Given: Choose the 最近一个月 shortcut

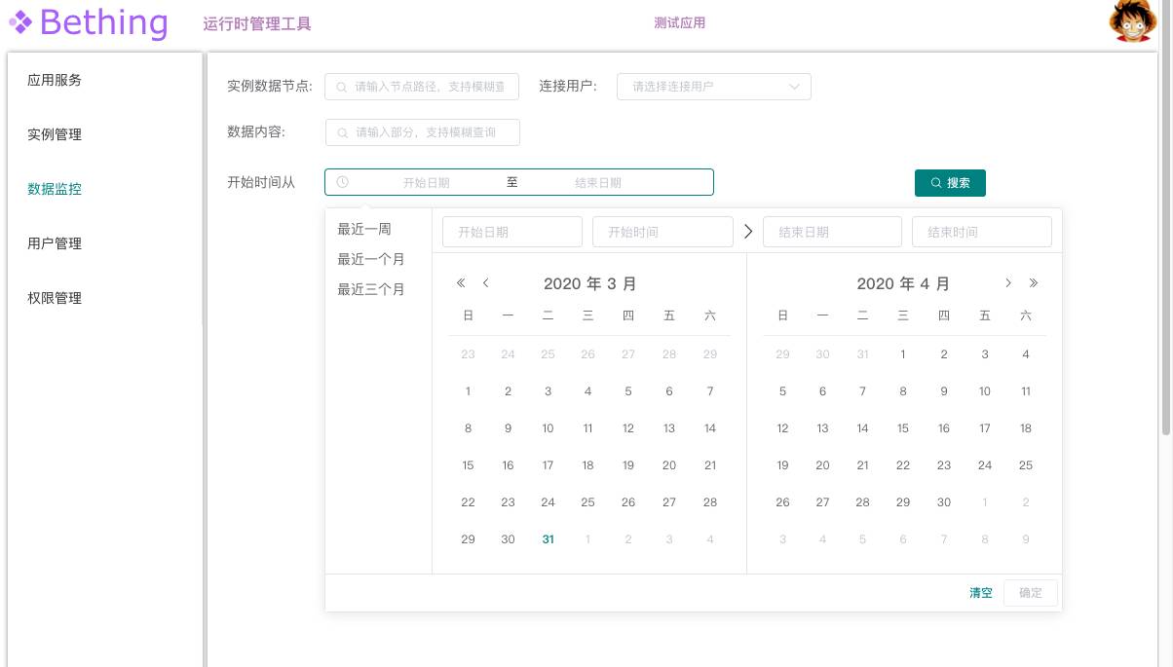Looking at the screenshot, I should click(371, 260).
